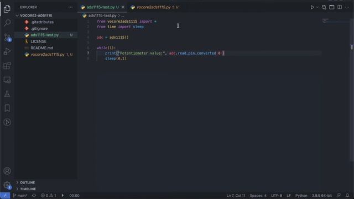Click 'vocore2ads1115' module name in import
The width and height of the screenshot is (354, 199).
pos(122,22)
